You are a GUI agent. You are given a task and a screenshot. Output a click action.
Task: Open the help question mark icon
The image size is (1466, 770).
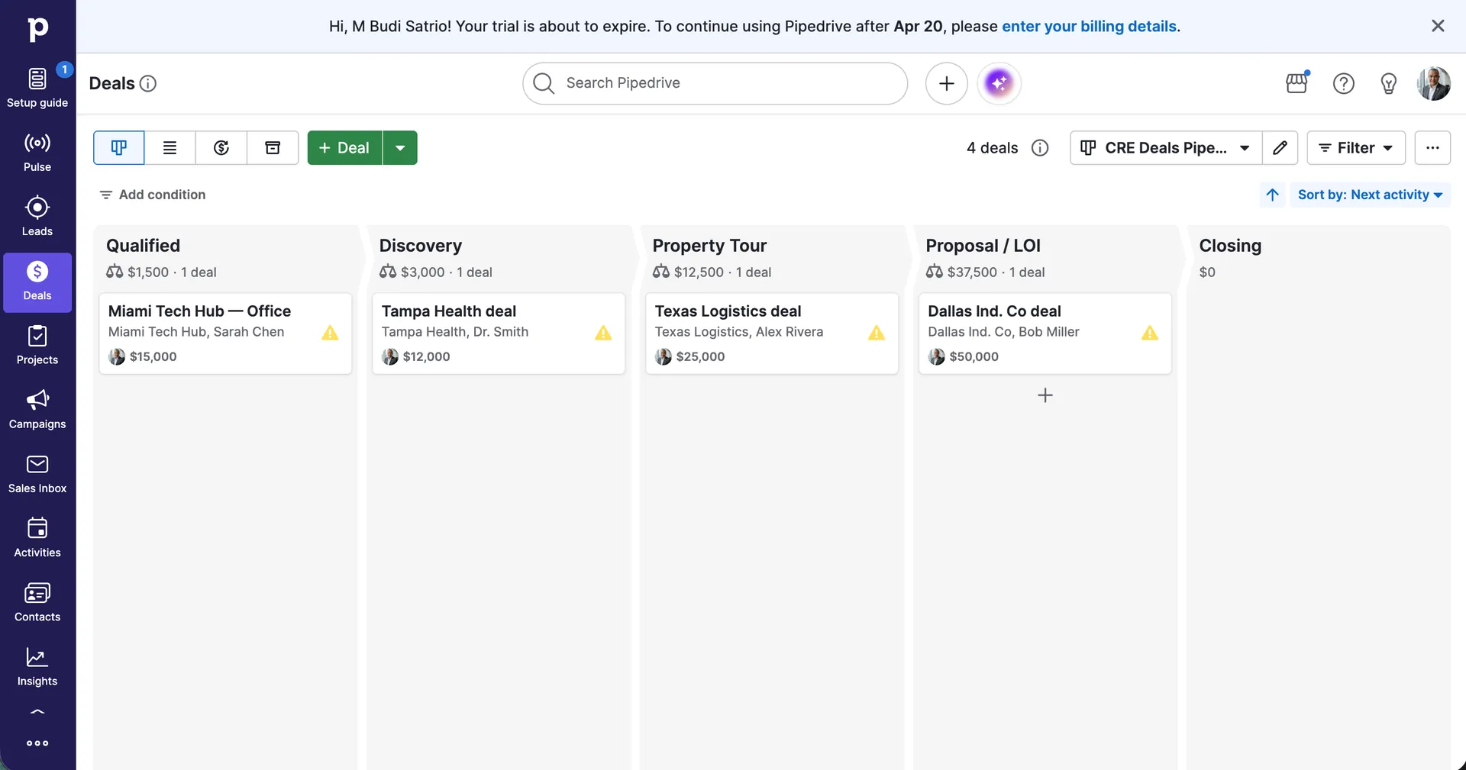click(1343, 83)
